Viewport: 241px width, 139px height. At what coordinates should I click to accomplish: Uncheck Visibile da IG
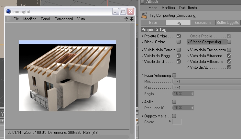point(179,62)
